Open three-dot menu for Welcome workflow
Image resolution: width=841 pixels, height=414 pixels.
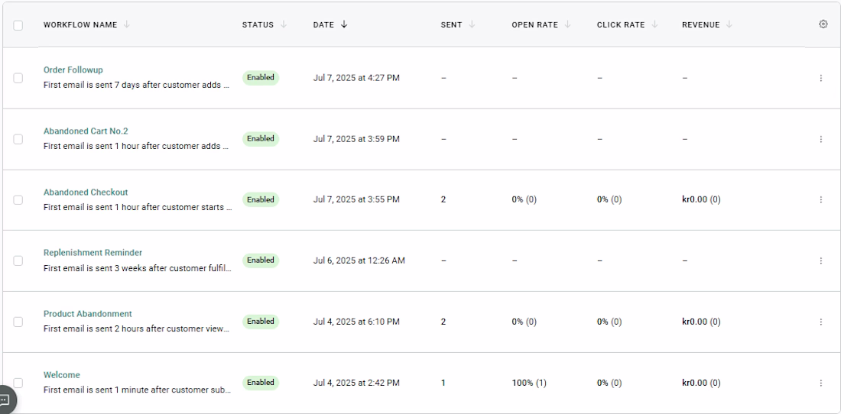pyautogui.click(x=821, y=383)
